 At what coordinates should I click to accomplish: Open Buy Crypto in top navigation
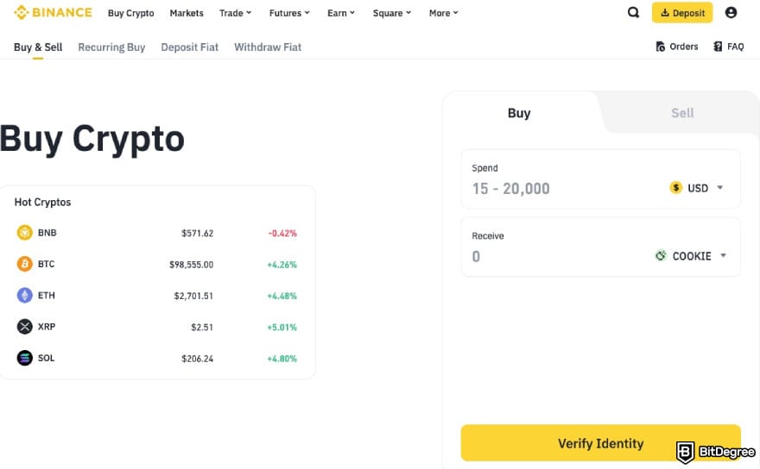click(131, 13)
